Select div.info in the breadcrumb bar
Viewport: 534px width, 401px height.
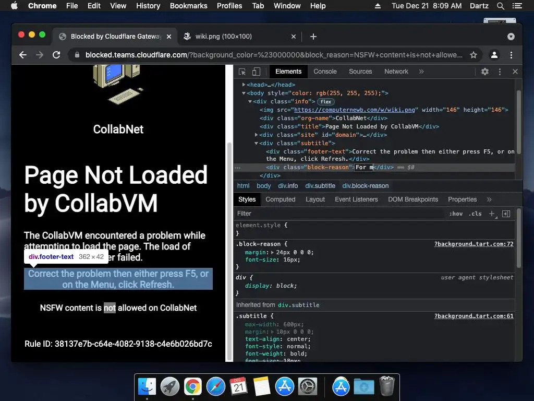pyautogui.click(x=288, y=186)
